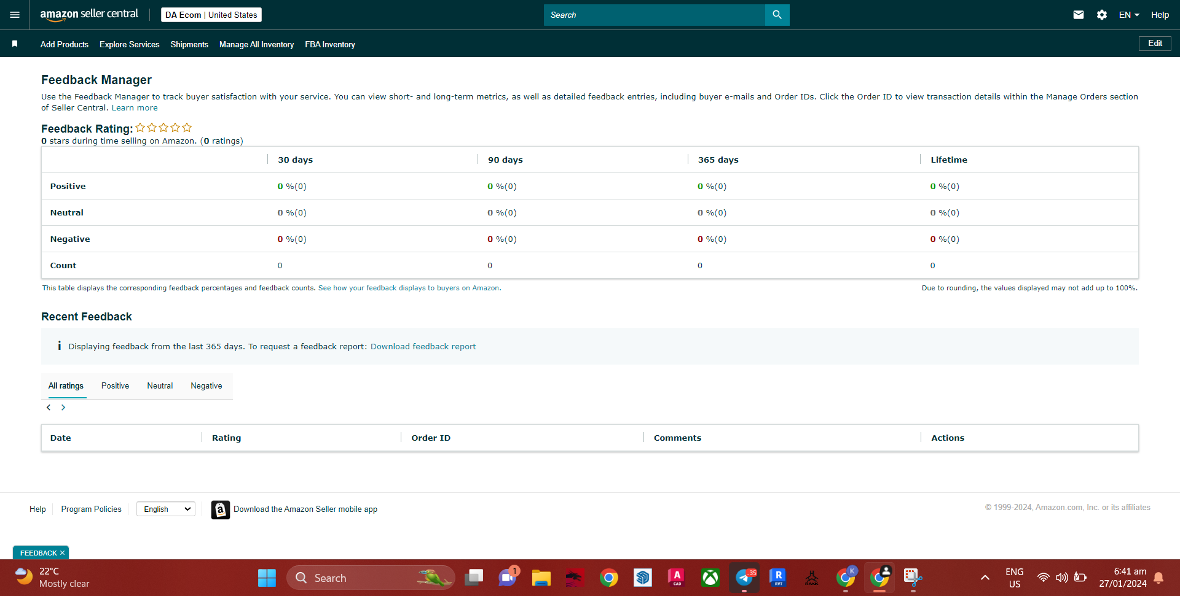Switch to the Neutral tab
1180x596 pixels.
coord(160,386)
